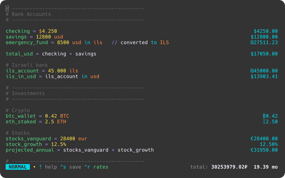Click the yellow unsaved-changes dot
This screenshot has width=285, height=178.
point(34,167)
